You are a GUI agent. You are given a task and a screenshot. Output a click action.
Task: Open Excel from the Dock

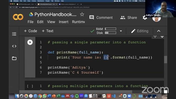58,96
